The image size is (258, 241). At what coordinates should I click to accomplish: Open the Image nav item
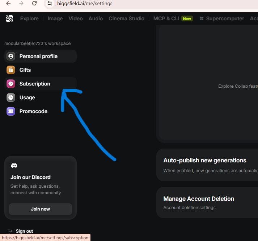point(55,18)
